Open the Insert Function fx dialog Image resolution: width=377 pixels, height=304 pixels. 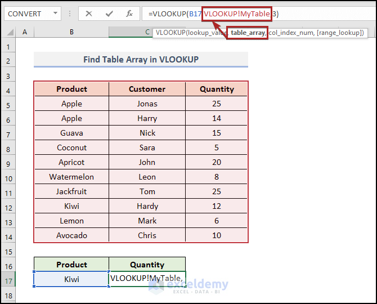pyautogui.click(x=129, y=14)
